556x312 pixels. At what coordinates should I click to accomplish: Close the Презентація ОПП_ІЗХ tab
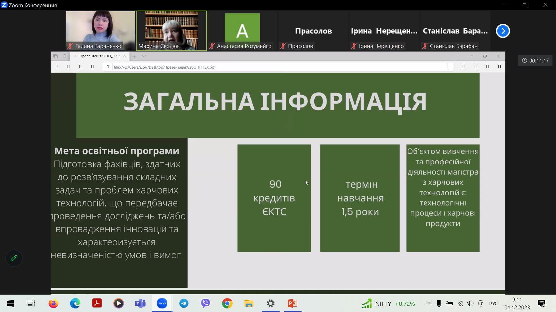click(125, 56)
